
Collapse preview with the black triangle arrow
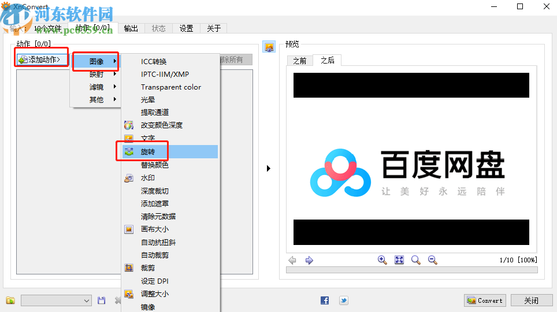pyautogui.click(x=268, y=169)
